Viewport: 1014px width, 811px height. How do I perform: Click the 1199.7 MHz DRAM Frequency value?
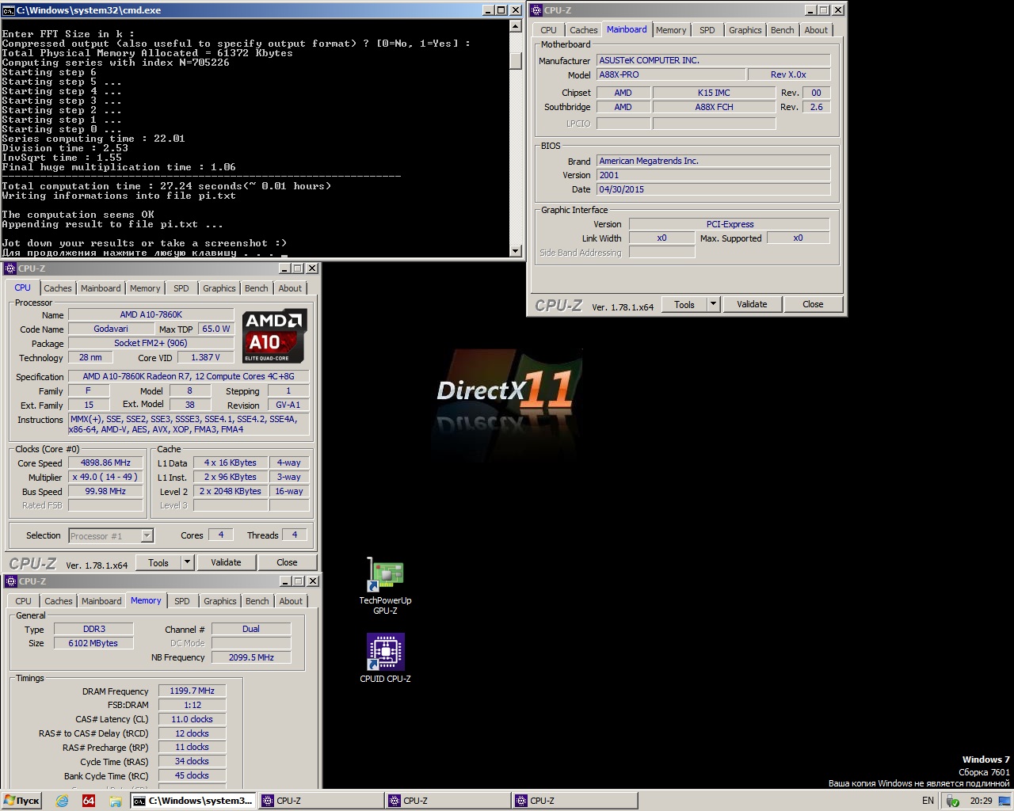(192, 691)
